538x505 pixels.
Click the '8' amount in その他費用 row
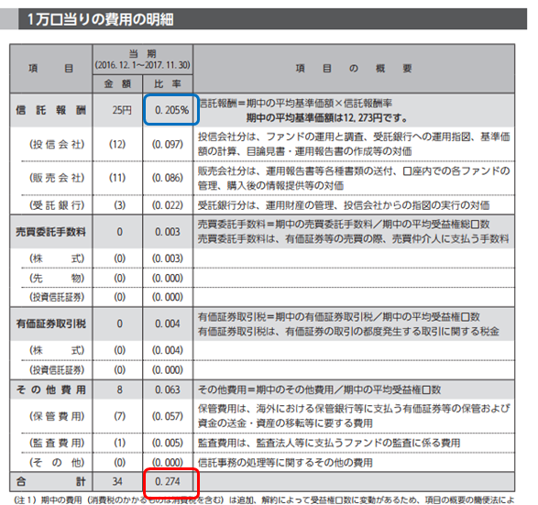pyautogui.click(x=119, y=390)
